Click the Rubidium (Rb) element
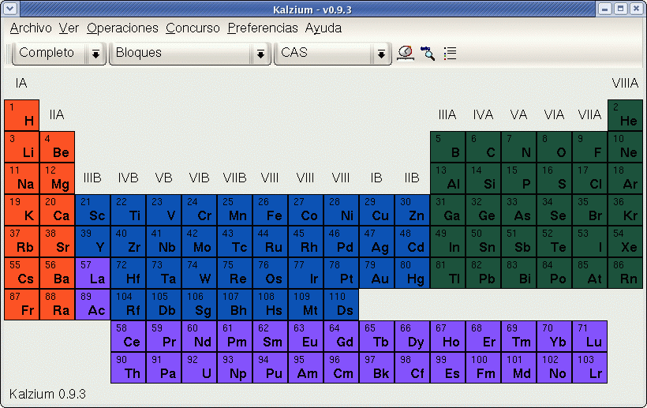Screen dimensions: 647x408 click(x=22, y=241)
